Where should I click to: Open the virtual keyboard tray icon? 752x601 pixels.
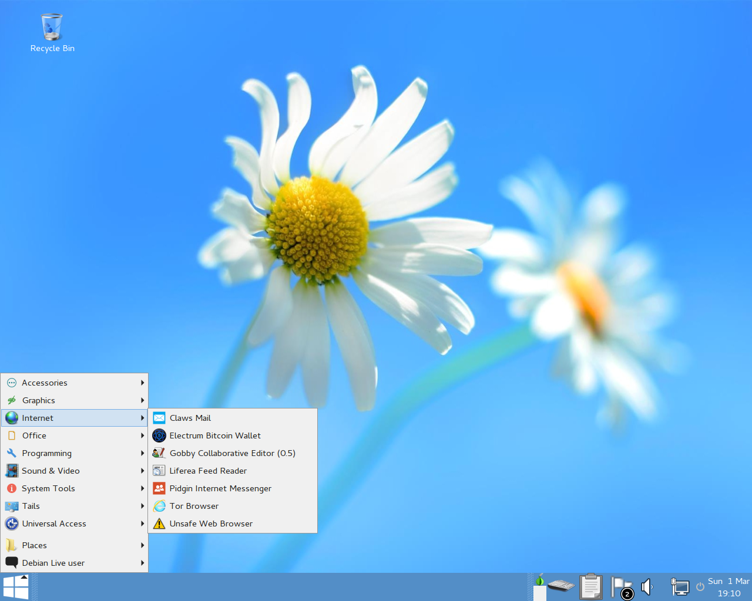pyautogui.click(x=561, y=586)
